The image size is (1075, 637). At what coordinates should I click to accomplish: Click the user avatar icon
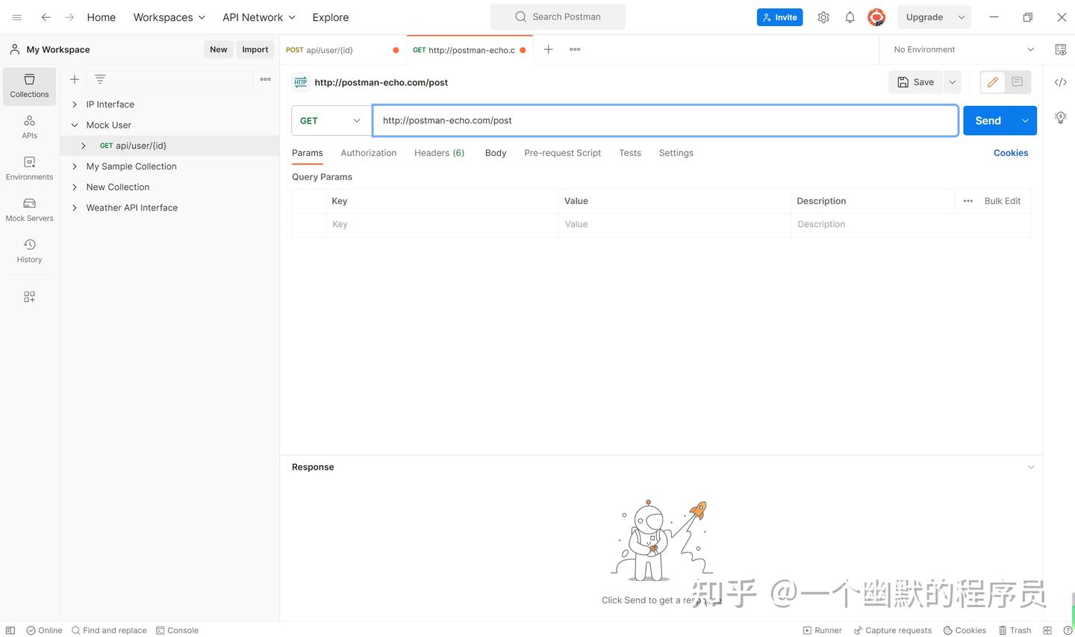(876, 17)
